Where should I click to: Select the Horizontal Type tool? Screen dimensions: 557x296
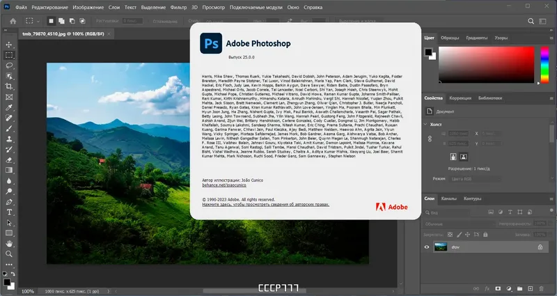point(9,212)
